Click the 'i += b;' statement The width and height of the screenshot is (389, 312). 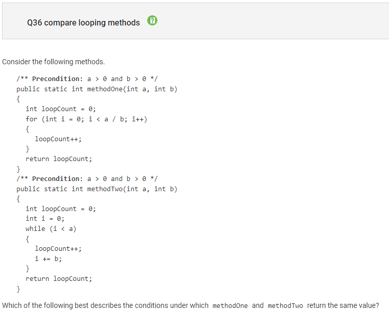[48, 259]
